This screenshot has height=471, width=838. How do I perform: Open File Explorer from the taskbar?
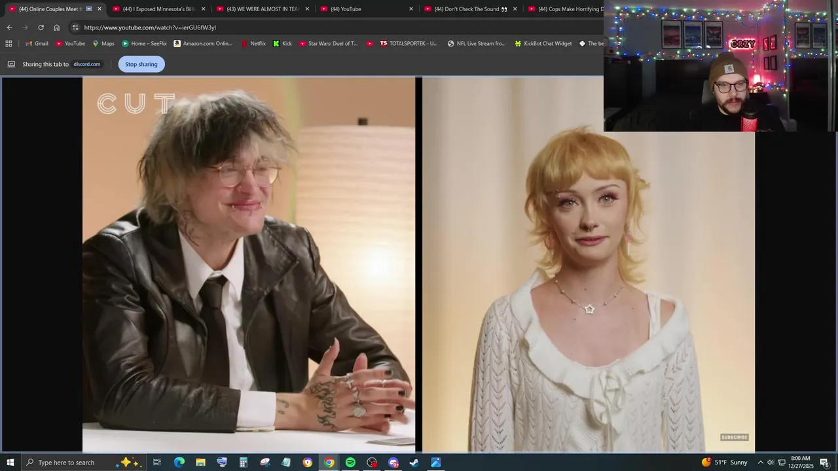click(x=200, y=462)
